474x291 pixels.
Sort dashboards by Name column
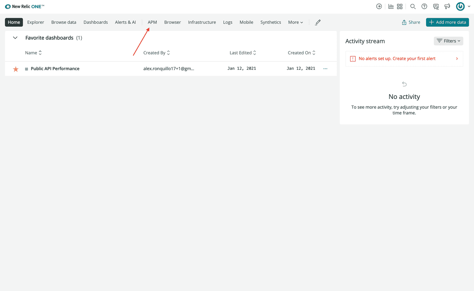coord(33,53)
